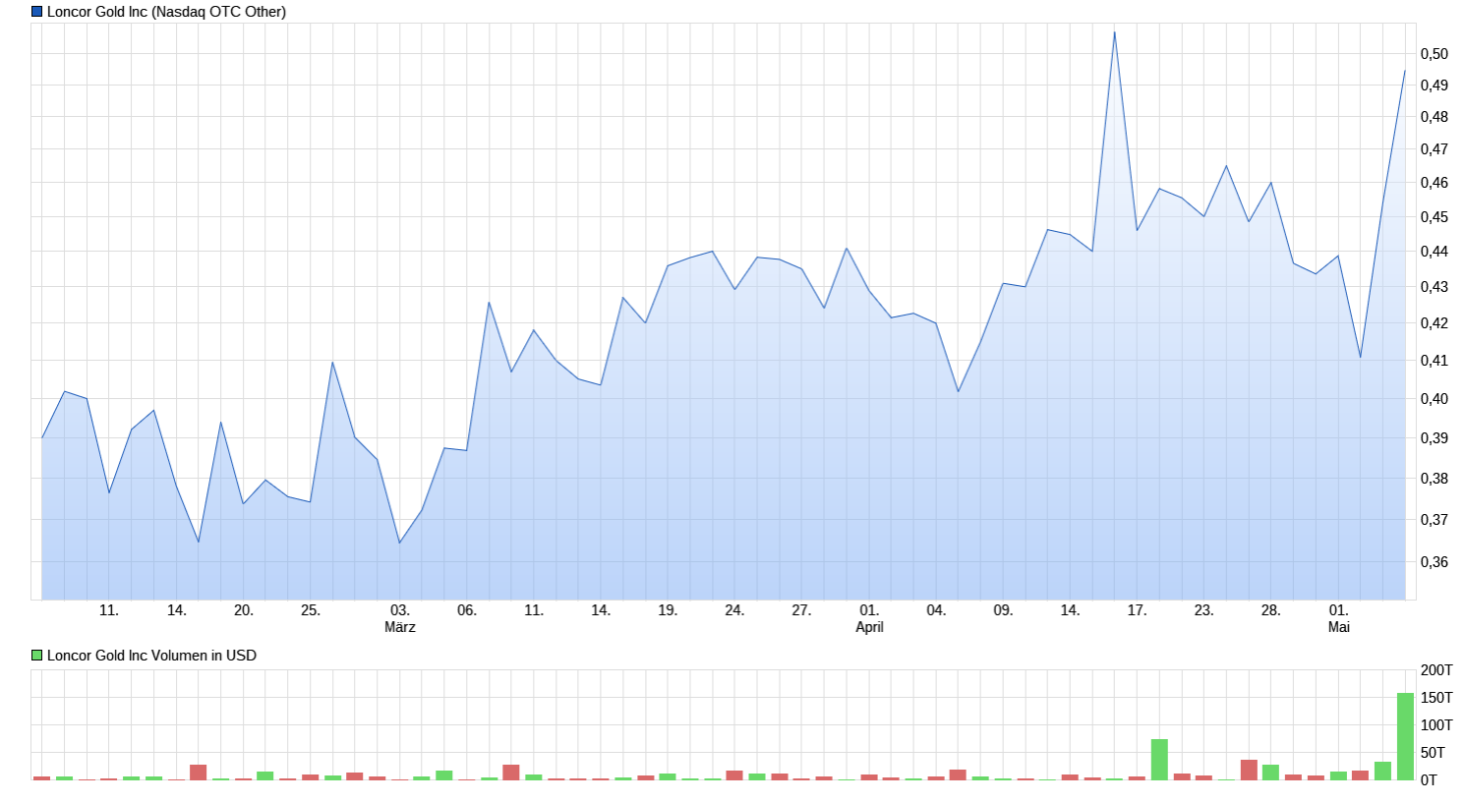Click the price peak point above 0,50
The height and width of the screenshot is (803, 1464).
1114,32
